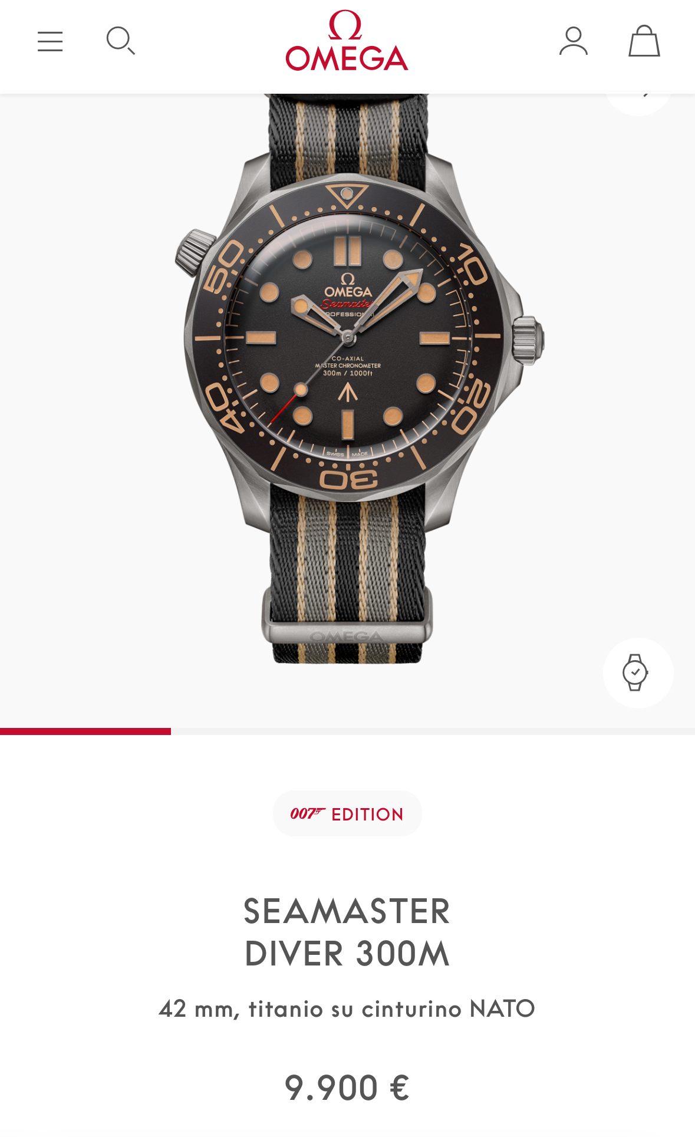Open the shopping bag
This screenshot has width=695, height=1137.
click(644, 41)
